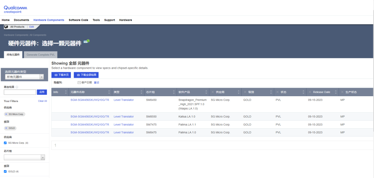Image resolution: width=374 pixels, height=178 pixels.
Task: Sort by 供应商 column arrows
Action: pyautogui.click(x=239, y=92)
